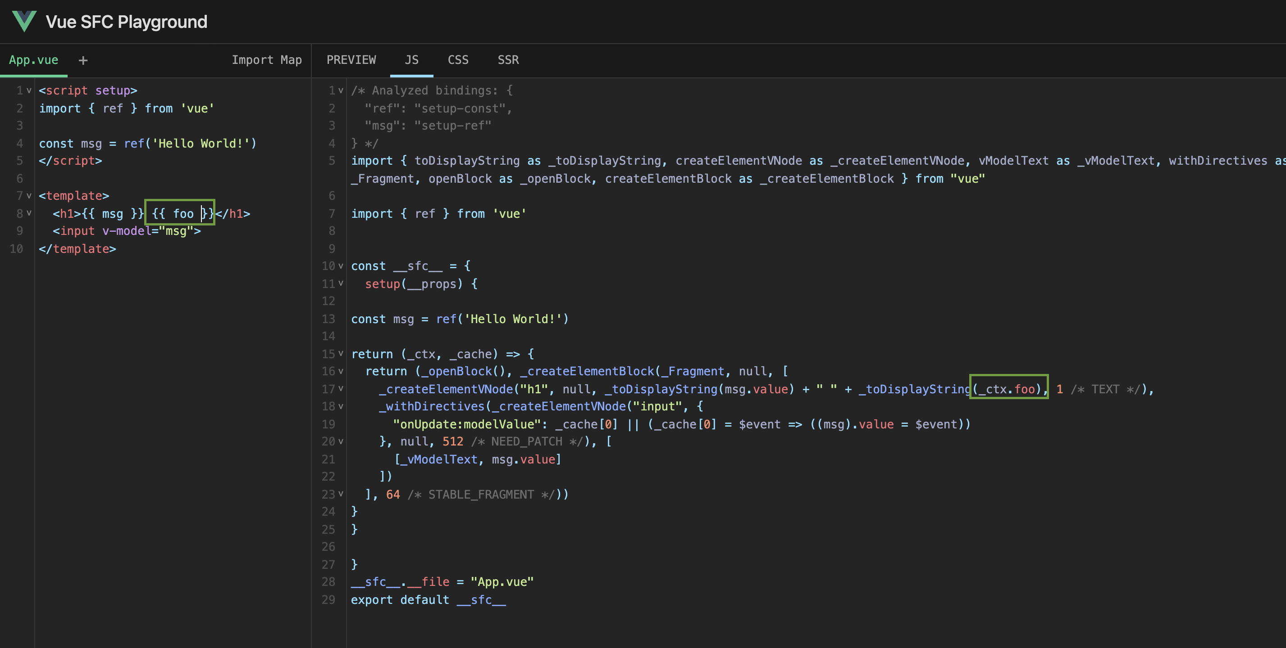Screen dimensions: 1286x648
Task: Click the Vue logo icon
Action: [x=24, y=22]
